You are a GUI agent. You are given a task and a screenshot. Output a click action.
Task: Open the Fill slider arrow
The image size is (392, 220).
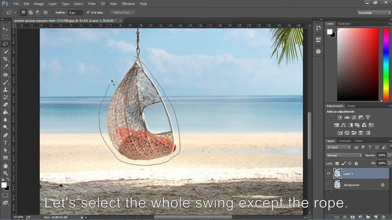[390, 163]
